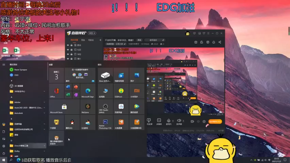Click the bell notification icon in streaming app
Viewport: 290px width, 163px height.
click(214, 42)
